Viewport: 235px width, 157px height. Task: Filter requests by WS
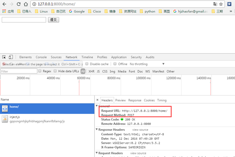pyautogui.click(x=148, y=72)
